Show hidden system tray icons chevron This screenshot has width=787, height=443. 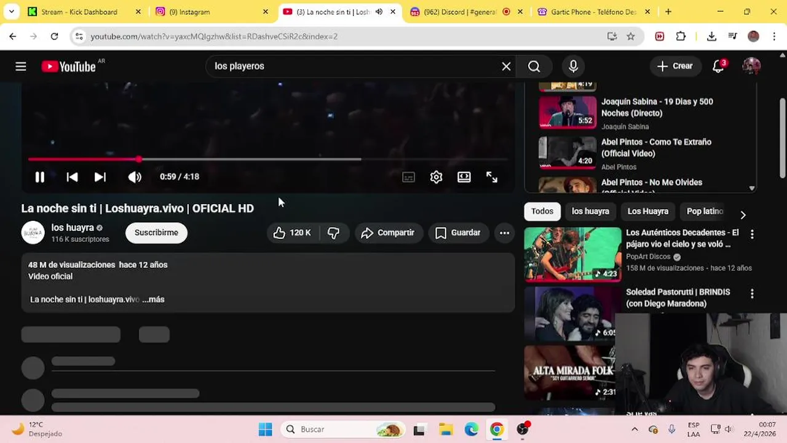click(635, 429)
